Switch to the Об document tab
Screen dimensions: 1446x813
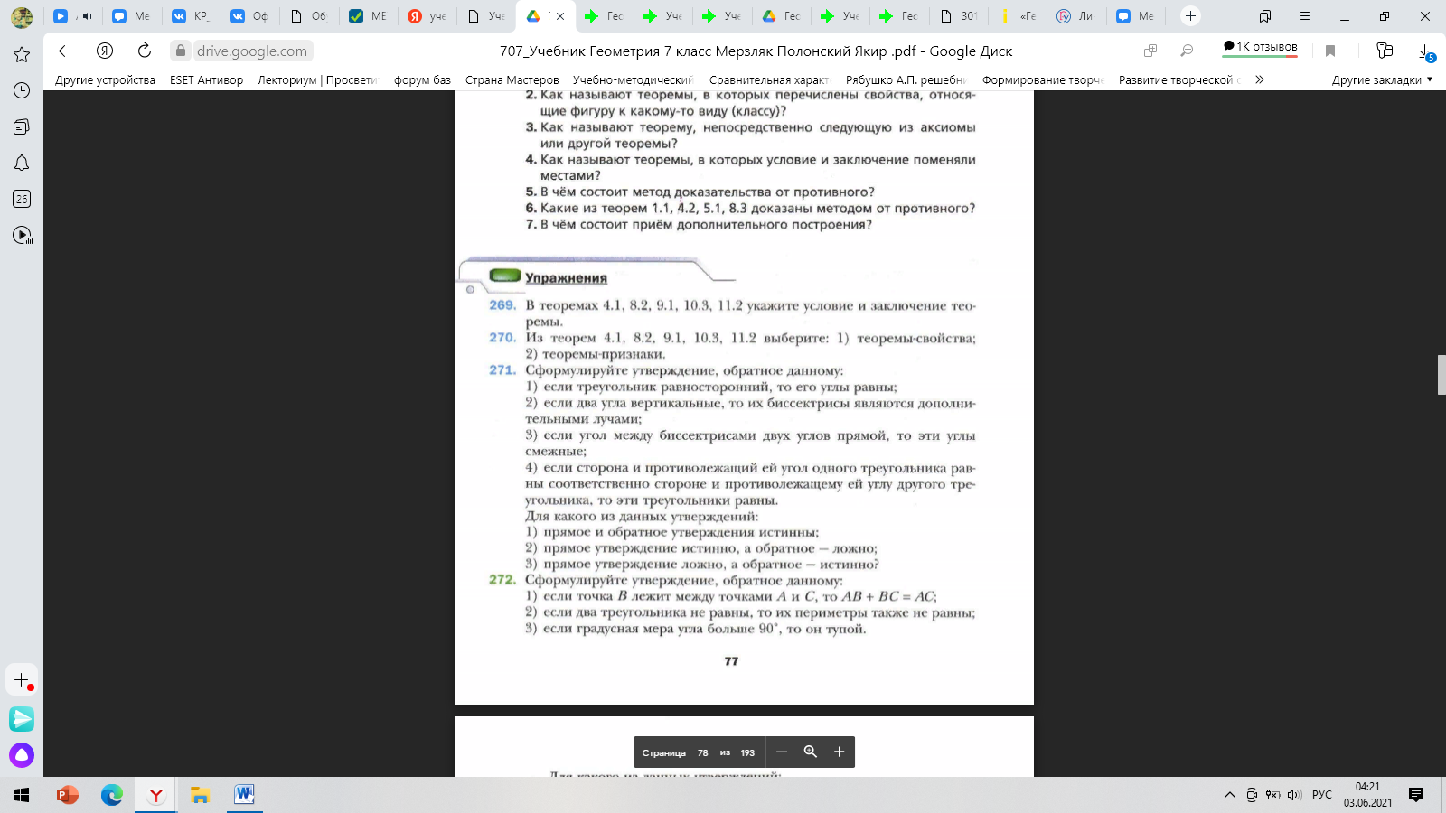point(310,16)
